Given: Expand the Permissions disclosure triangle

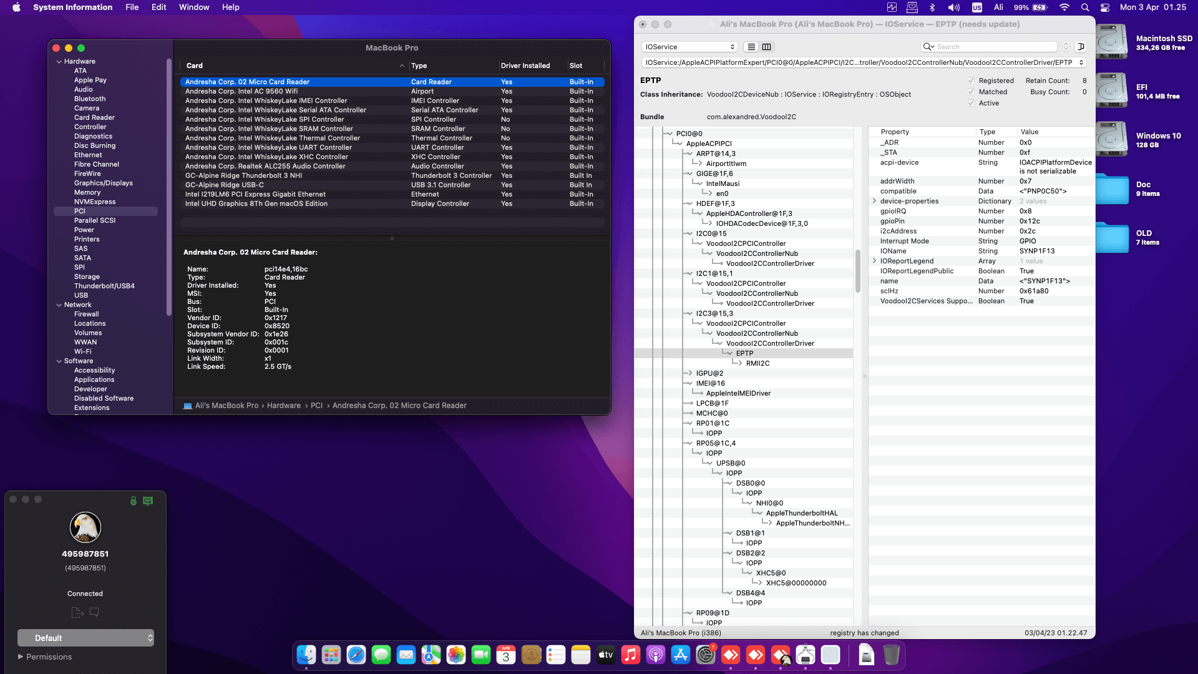Looking at the screenshot, I should click(21, 657).
